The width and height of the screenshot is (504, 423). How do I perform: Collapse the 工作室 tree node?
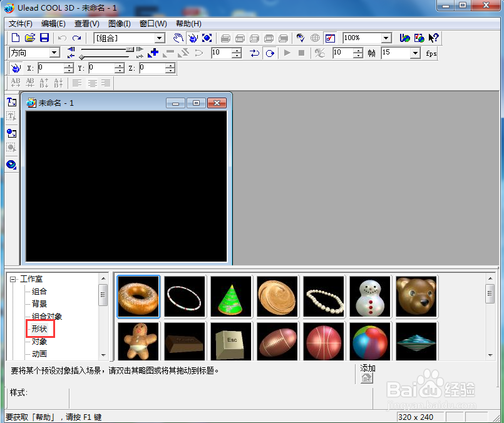click(13, 279)
